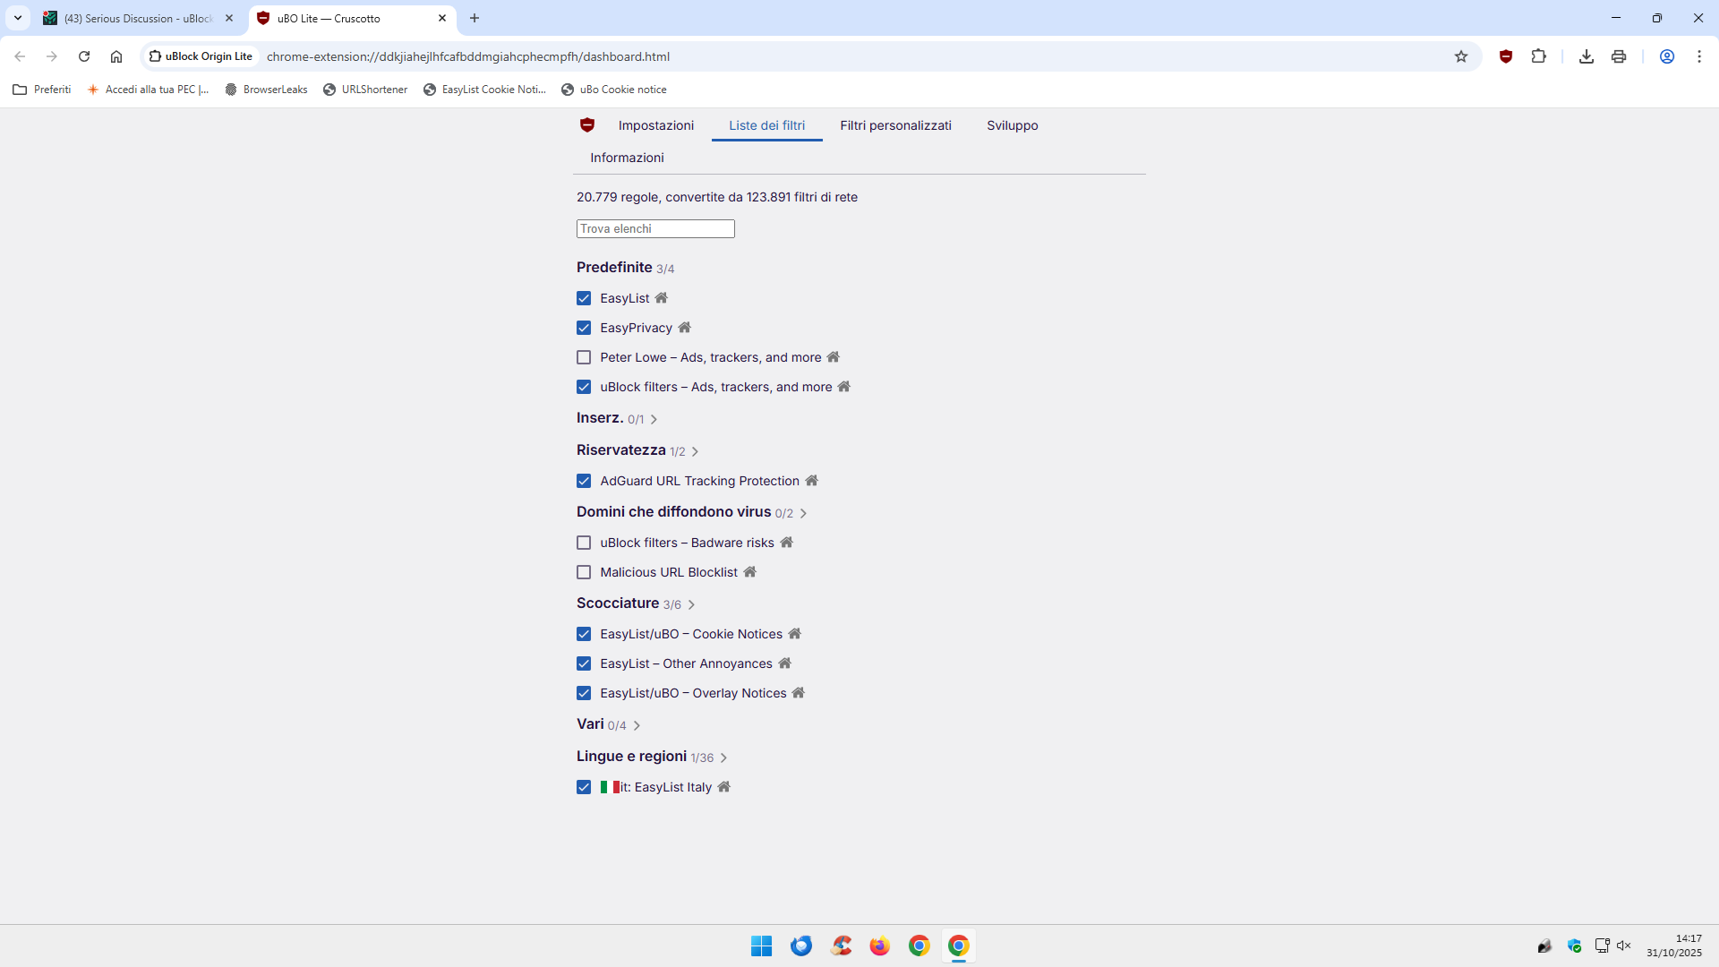Expand the Lingue e regioni section
Image resolution: width=1719 pixels, height=967 pixels.
point(723,757)
